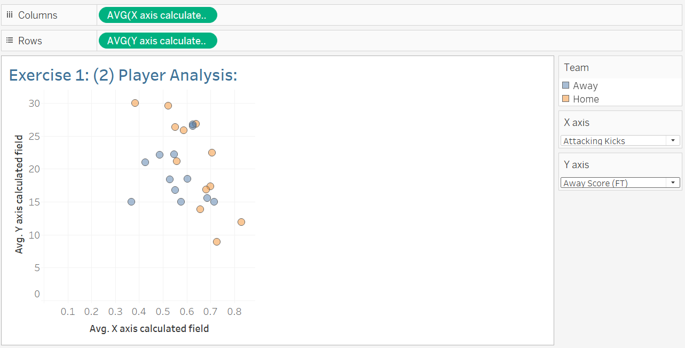Select the leftmost Away mark in scatter plot

tap(131, 202)
